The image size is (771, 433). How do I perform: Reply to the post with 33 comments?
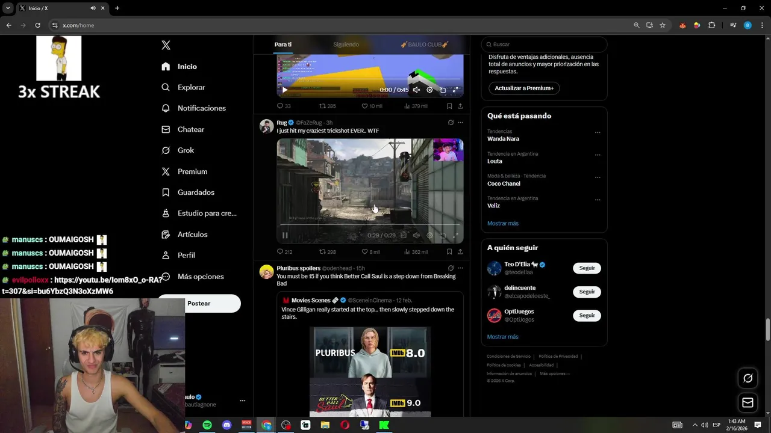point(283,106)
